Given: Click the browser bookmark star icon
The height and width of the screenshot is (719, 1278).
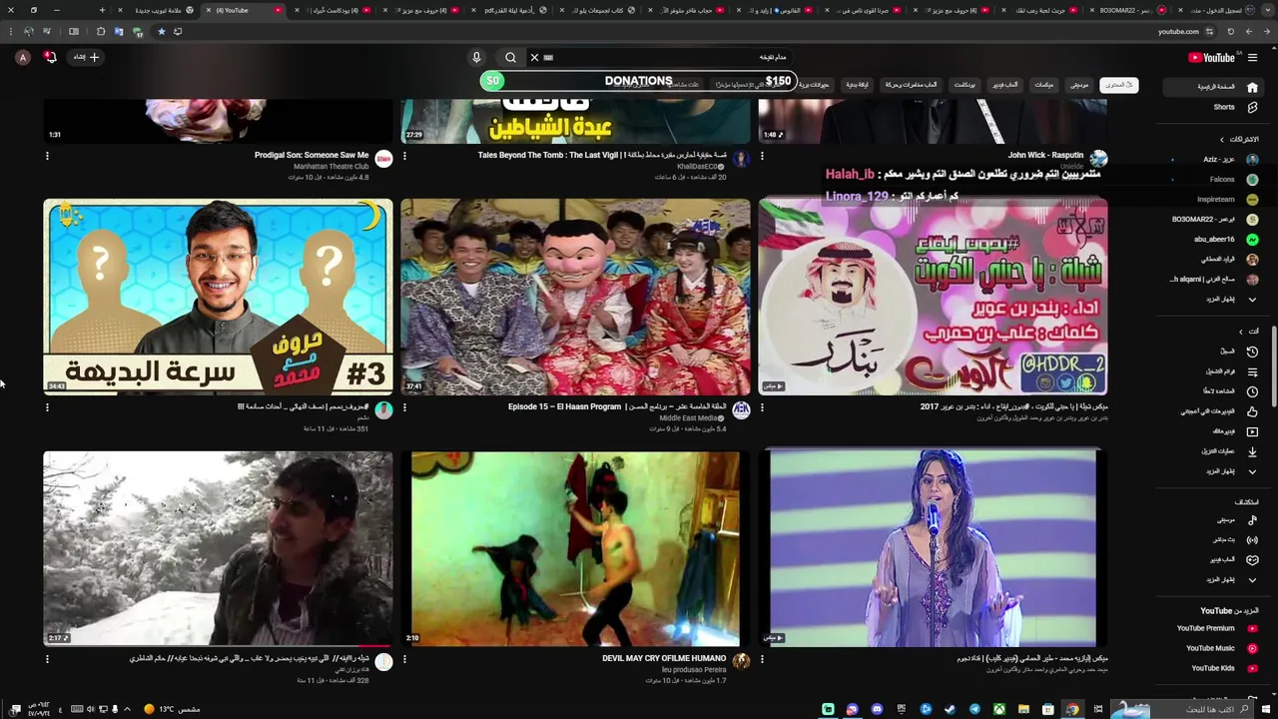Looking at the screenshot, I should [x=161, y=31].
